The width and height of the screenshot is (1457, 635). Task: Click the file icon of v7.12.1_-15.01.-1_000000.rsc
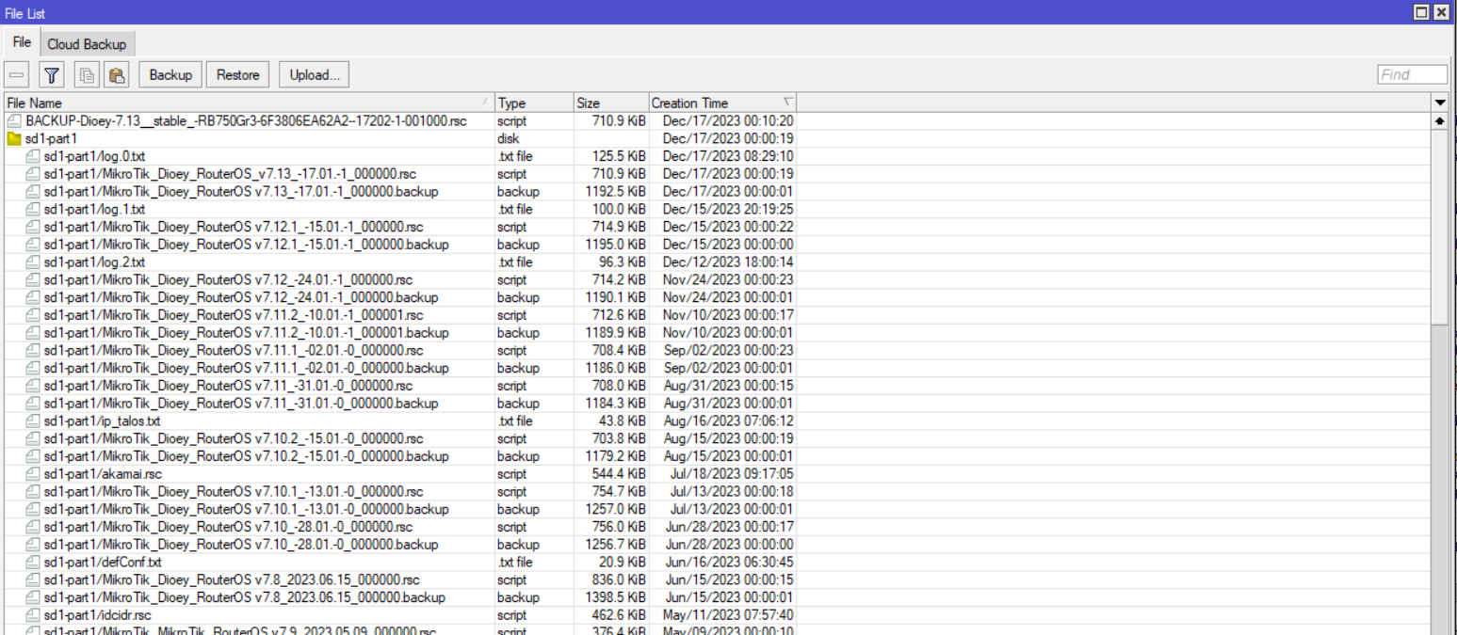(33, 227)
